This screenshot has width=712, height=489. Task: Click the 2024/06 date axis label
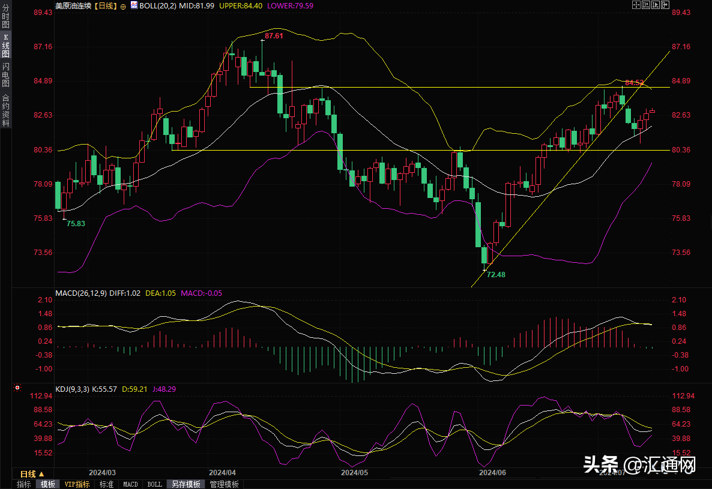click(493, 472)
